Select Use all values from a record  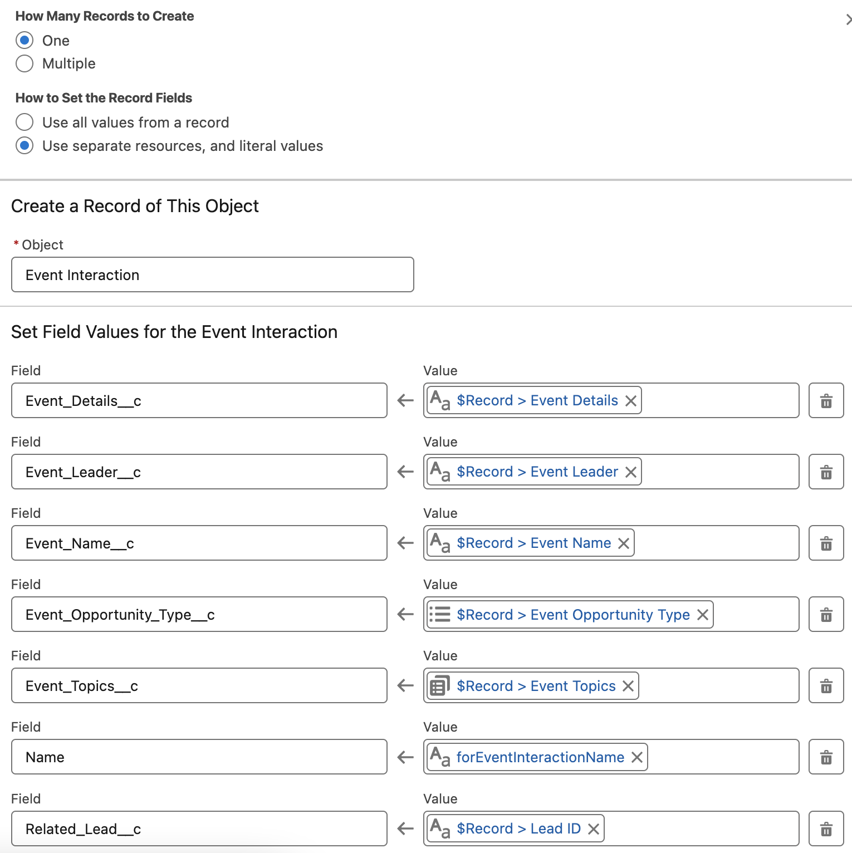(x=25, y=122)
